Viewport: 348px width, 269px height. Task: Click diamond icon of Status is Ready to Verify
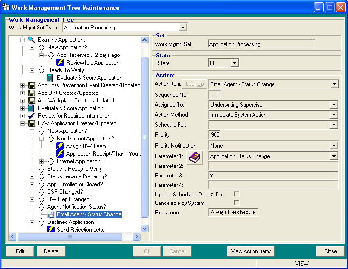[x=41, y=169]
